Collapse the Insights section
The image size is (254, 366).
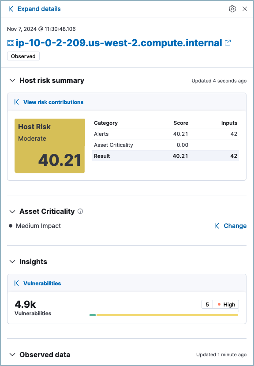pyautogui.click(x=12, y=261)
